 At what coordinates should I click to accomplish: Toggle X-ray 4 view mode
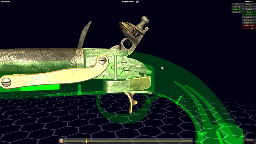coord(249,15)
